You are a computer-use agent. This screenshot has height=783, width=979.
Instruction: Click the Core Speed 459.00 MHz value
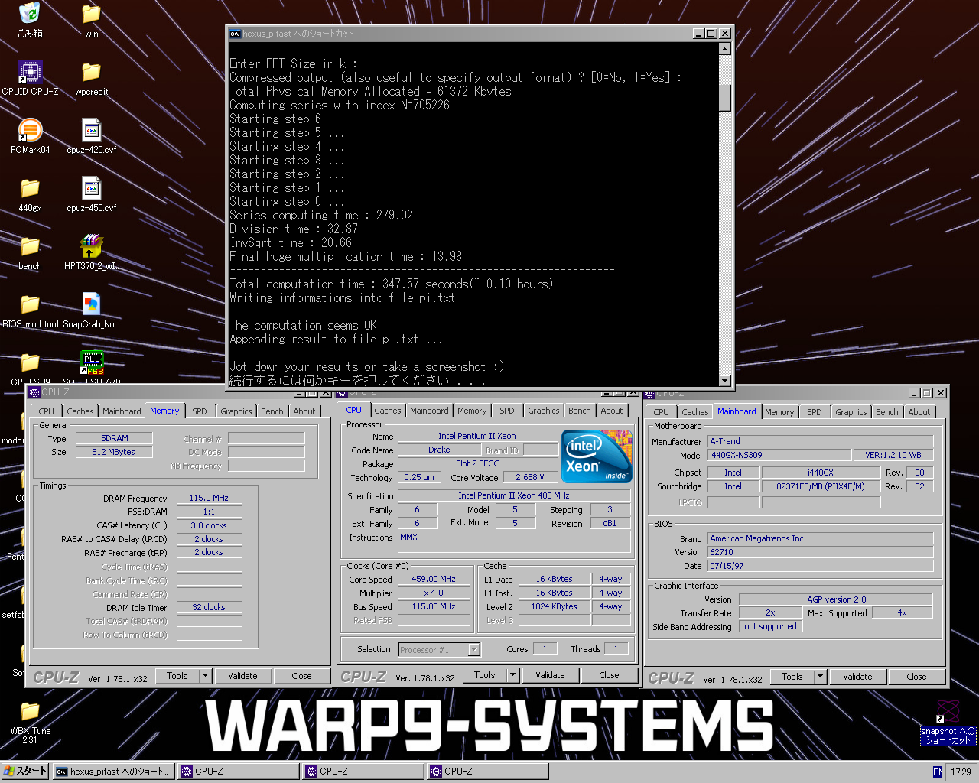434,579
